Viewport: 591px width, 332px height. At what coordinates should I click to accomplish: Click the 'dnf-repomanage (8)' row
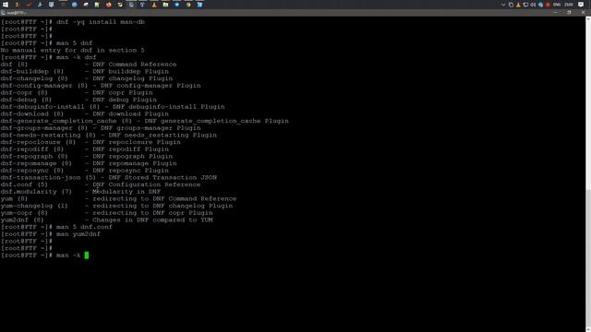(89, 163)
